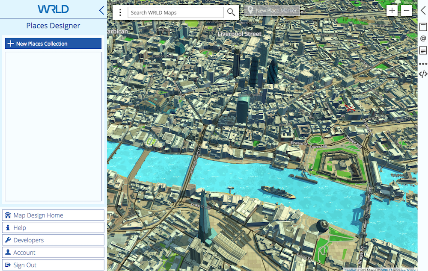Go to Map Design Home
Image resolution: width=428 pixels, height=271 pixels.
pyautogui.click(x=53, y=215)
